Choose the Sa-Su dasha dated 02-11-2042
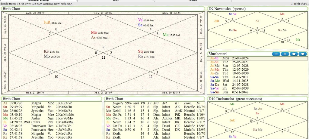The image size is (309, 139). pos(232,92)
